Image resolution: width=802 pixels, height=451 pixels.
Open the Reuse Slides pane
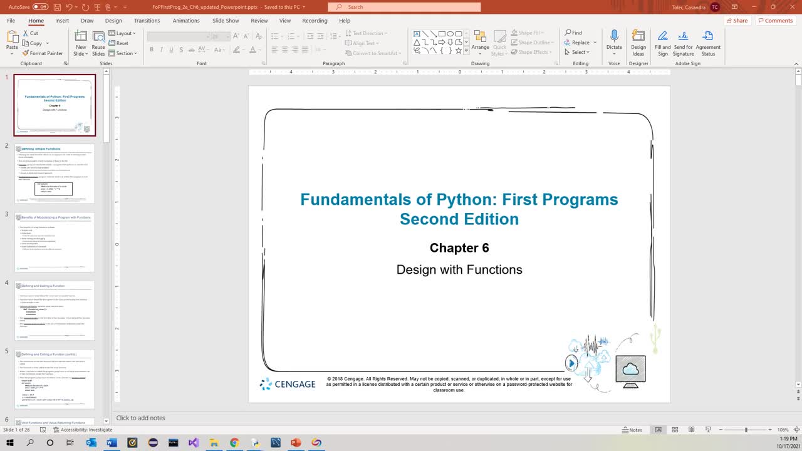pyautogui.click(x=98, y=43)
